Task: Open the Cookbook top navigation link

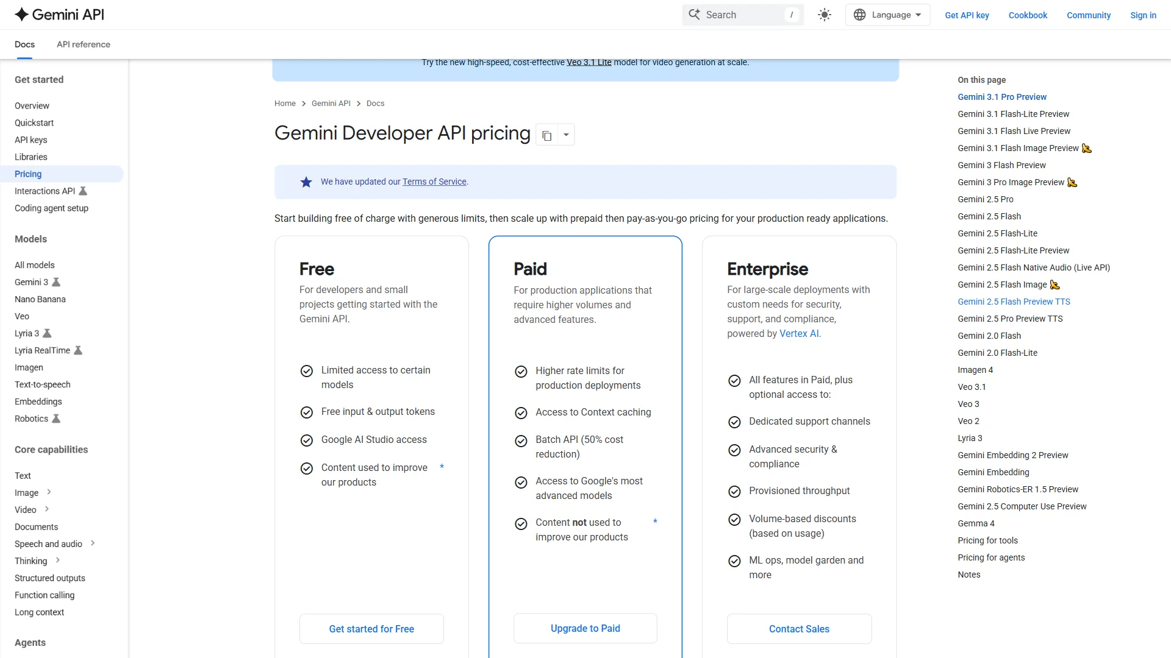Action: click(x=1028, y=15)
